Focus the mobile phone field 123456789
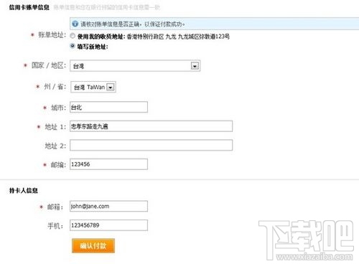 tap(108, 225)
